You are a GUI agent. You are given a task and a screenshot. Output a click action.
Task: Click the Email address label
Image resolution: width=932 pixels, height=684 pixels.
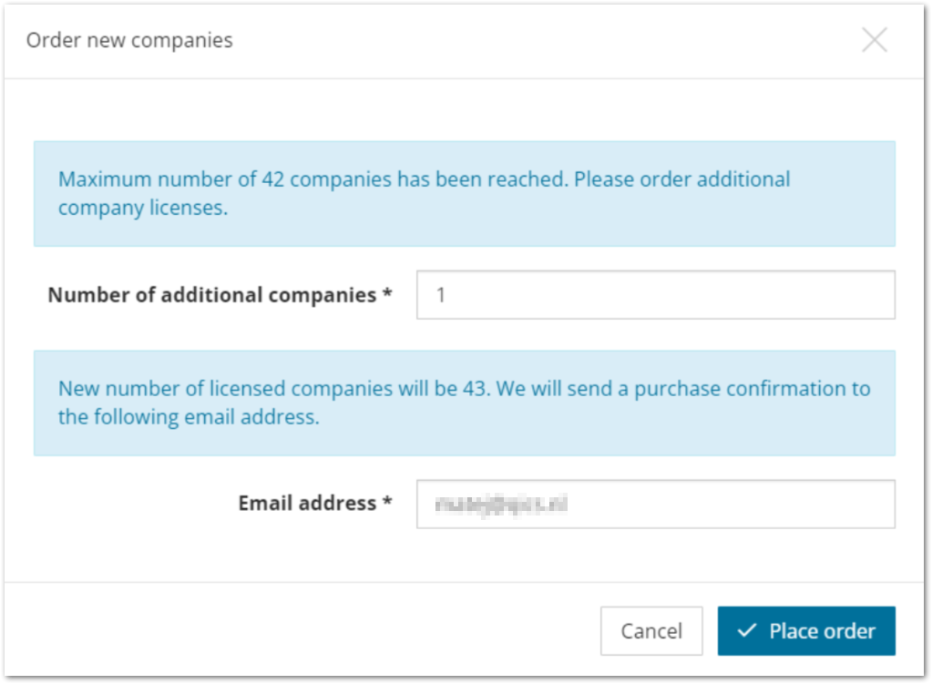(x=315, y=504)
